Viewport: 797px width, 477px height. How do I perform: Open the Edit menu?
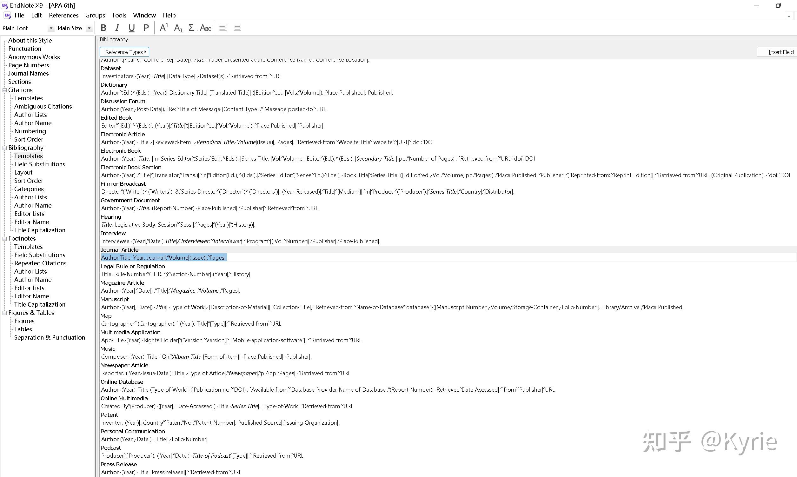[36, 15]
